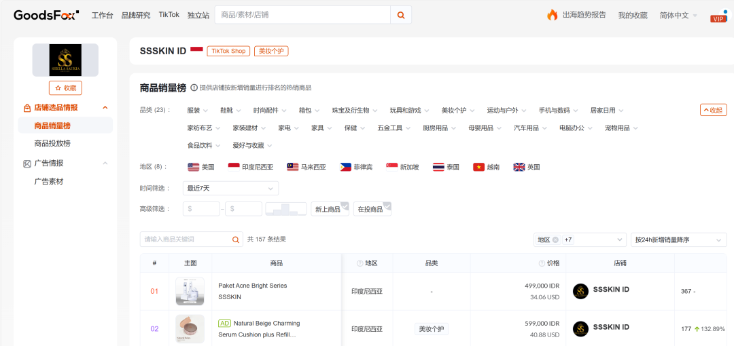Screen dimensions: 734x346
Task: Click the help icon beside 地区 column
Action: click(360, 263)
